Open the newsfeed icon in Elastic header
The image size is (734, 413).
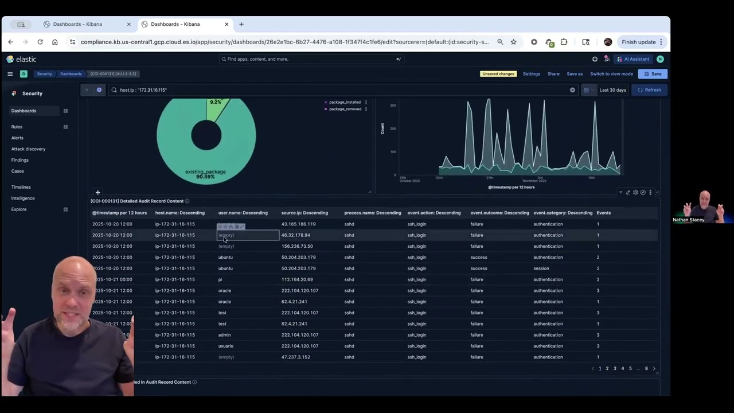pyautogui.click(x=607, y=59)
